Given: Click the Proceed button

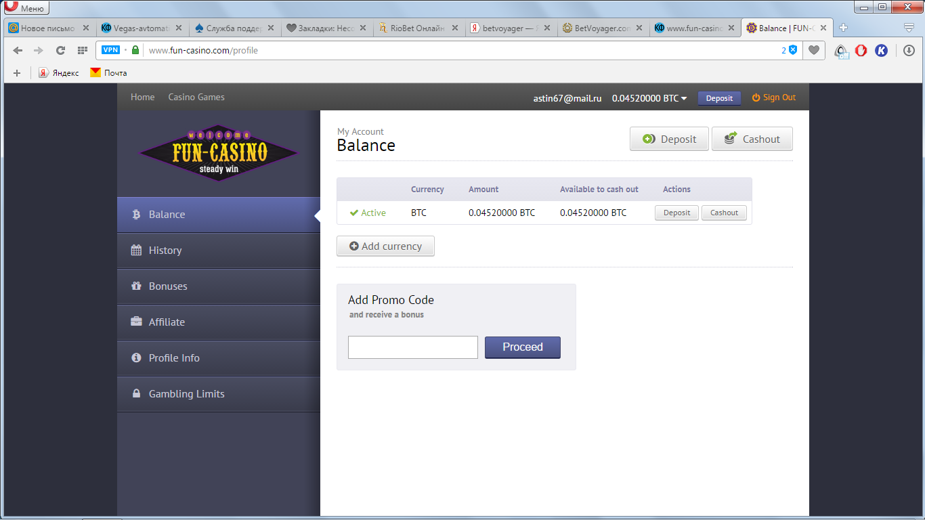Looking at the screenshot, I should click(x=523, y=347).
